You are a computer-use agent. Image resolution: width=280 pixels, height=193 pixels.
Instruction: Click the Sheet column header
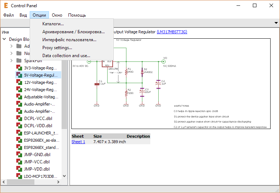[78, 136]
